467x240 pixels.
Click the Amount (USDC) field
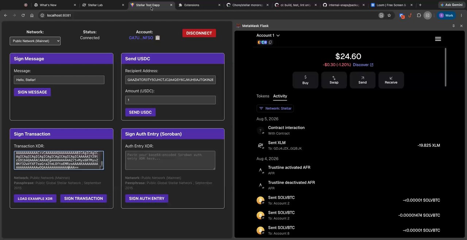pyautogui.click(x=170, y=100)
